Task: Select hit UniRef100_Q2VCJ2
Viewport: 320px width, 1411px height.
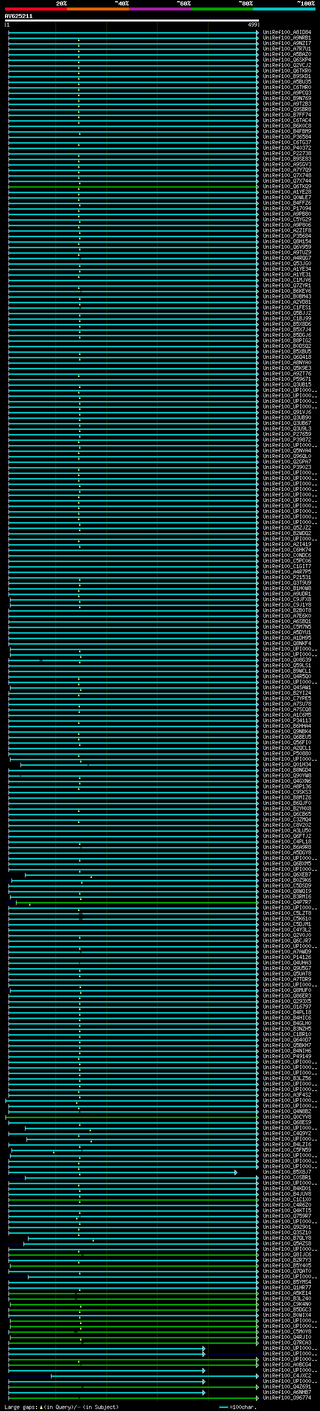Action: (x=287, y=65)
